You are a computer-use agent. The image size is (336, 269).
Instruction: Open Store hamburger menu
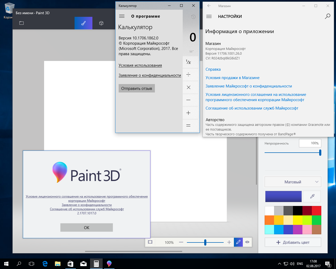(x=209, y=16)
